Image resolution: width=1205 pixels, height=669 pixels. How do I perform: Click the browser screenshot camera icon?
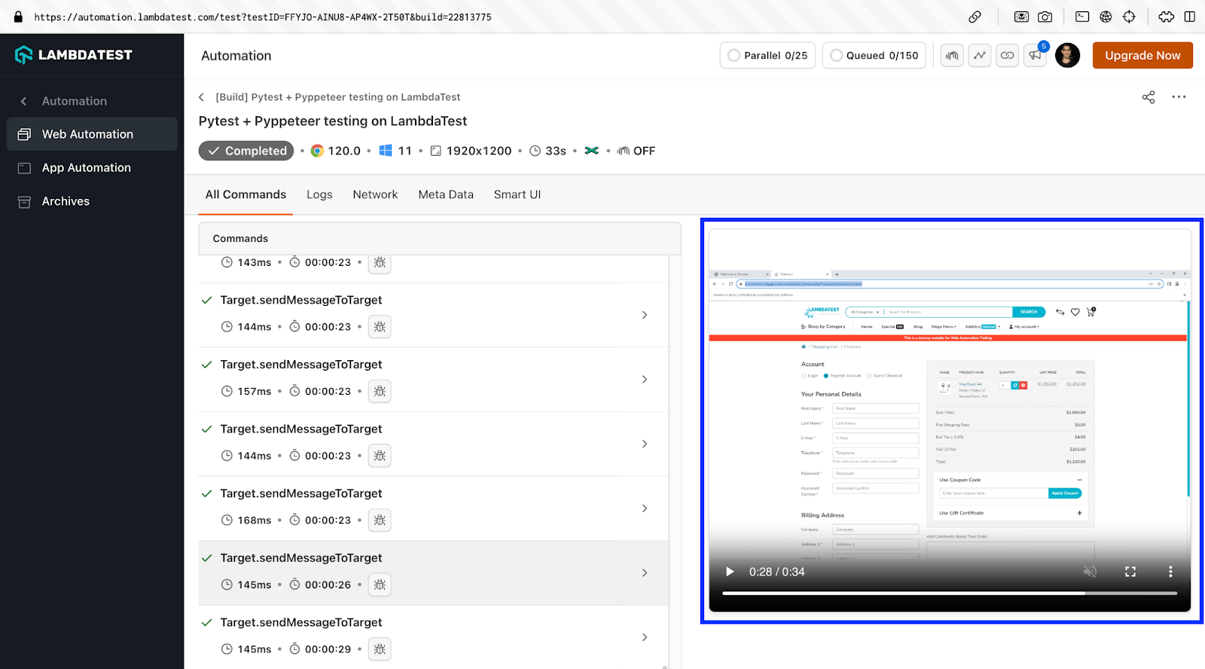click(x=1045, y=17)
